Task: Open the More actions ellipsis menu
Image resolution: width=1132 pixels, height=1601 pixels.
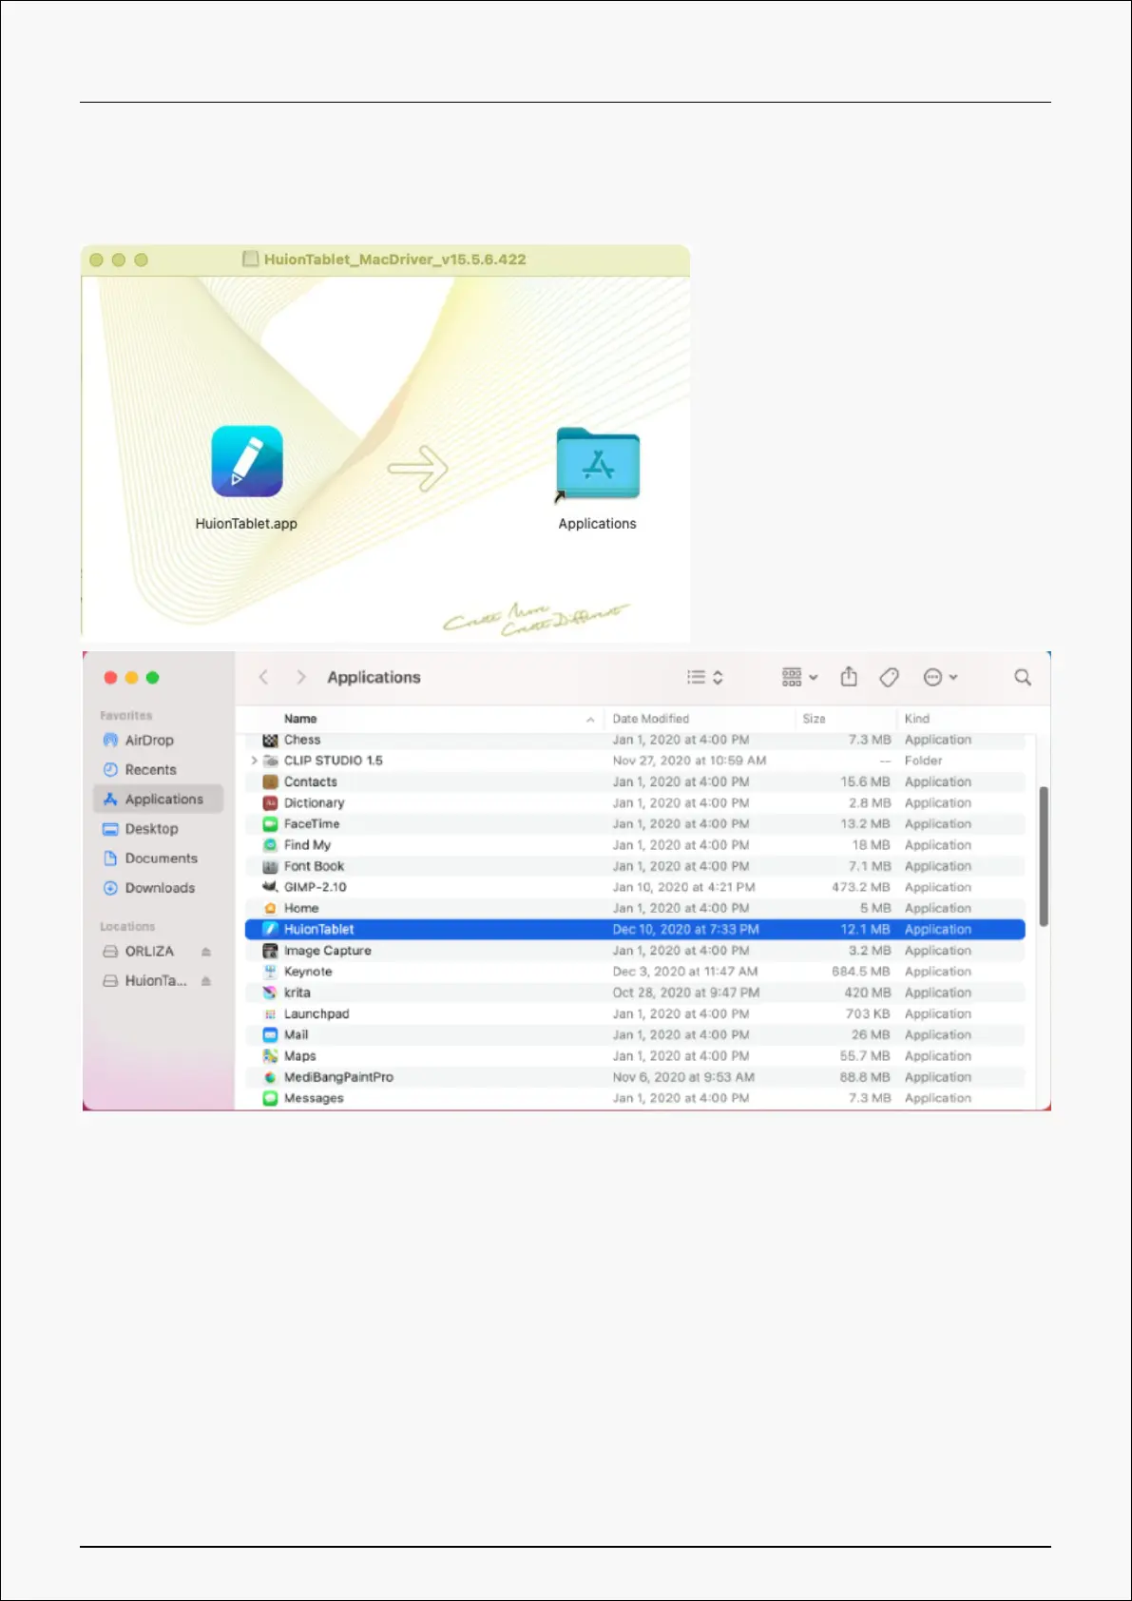Action: click(x=941, y=677)
